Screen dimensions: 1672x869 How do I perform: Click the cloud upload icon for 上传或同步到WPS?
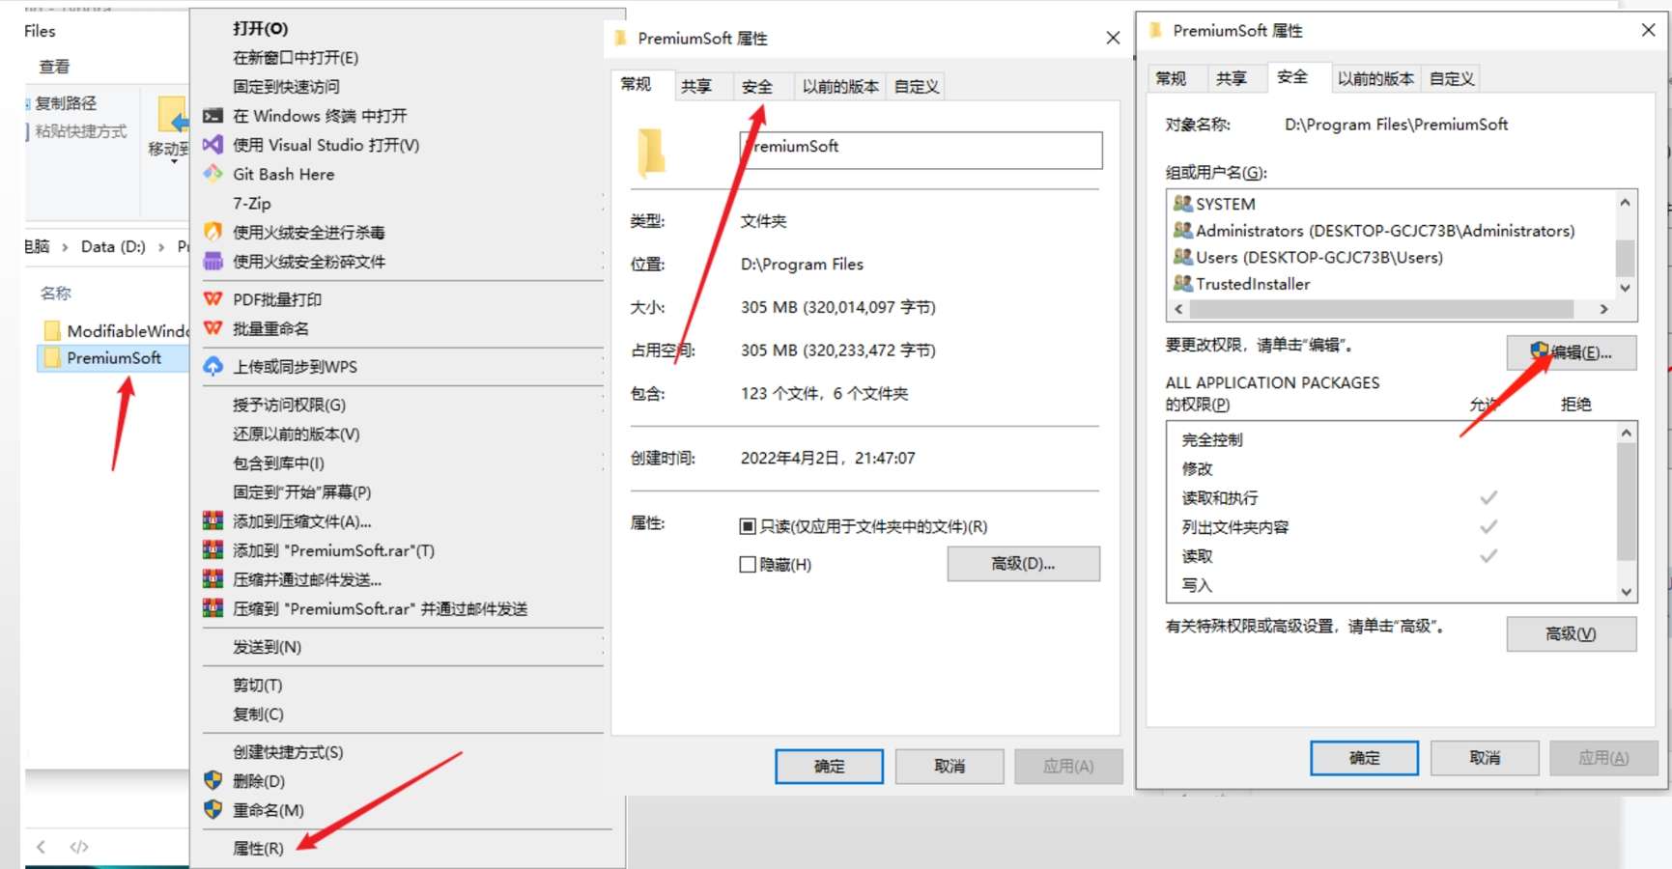tap(213, 367)
